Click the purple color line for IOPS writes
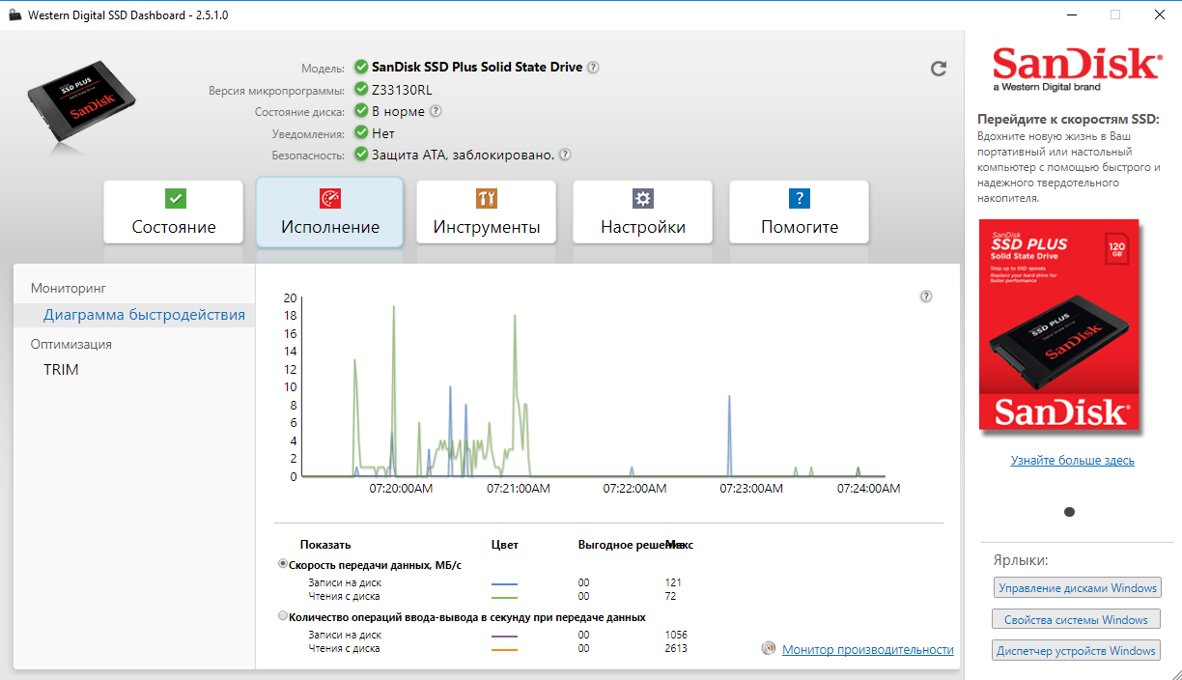Screen dimensions: 1182x680 [x=504, y=637]
